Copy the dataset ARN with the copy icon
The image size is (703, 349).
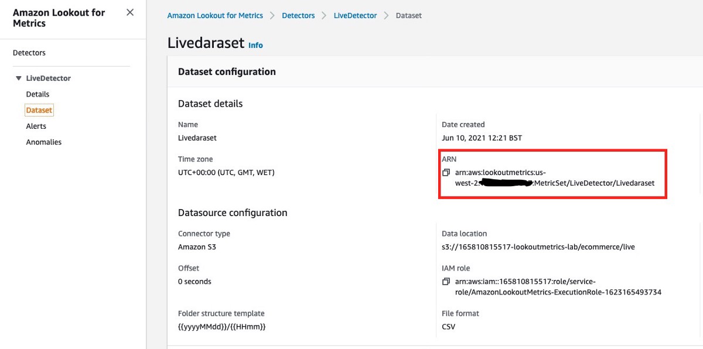click(446, 173)
